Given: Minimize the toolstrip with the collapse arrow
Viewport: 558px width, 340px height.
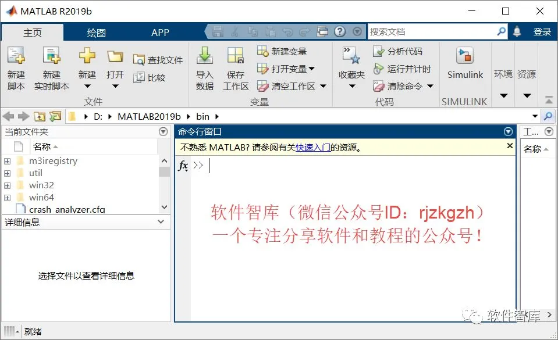Looking at the screenshot, I should [x=549, y=101].
